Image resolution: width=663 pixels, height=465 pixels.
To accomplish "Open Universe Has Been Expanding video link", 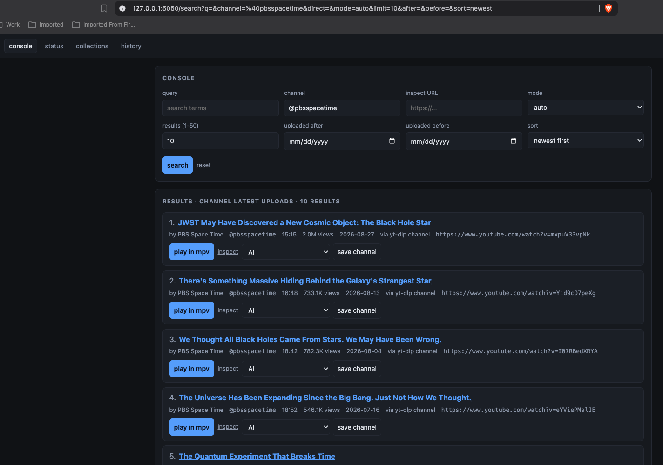I will (x=325, y=398).
